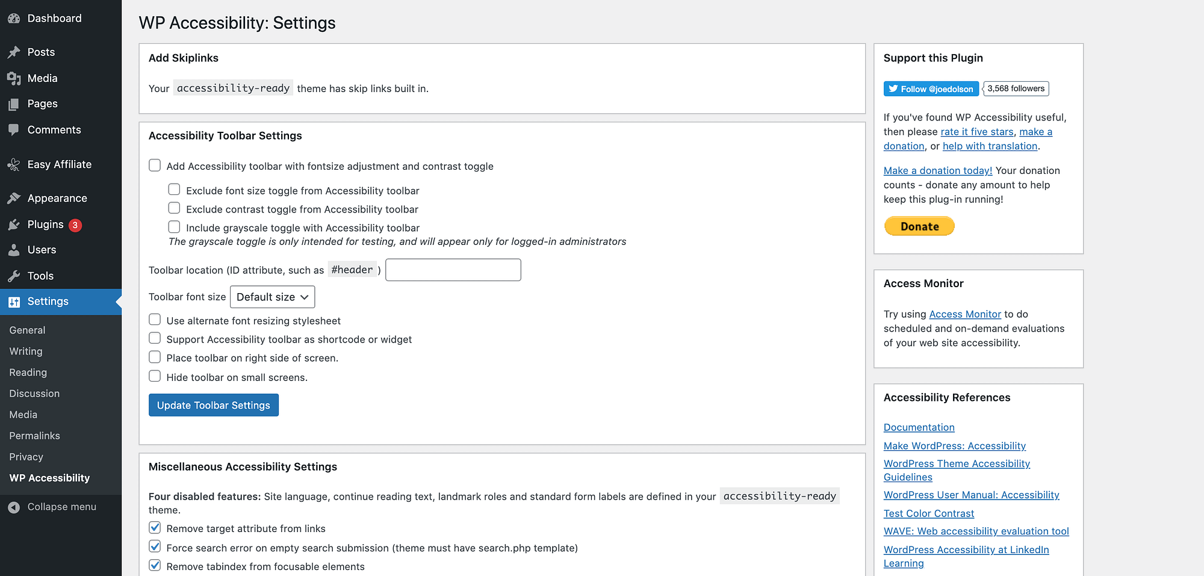
Task: Uncheck Remove target attribute from links
Action: (155, 527)
